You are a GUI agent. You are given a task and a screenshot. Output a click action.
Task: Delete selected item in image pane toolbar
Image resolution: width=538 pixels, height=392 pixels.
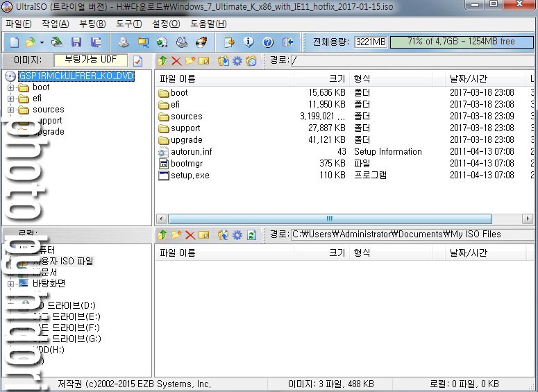[176, 61]
